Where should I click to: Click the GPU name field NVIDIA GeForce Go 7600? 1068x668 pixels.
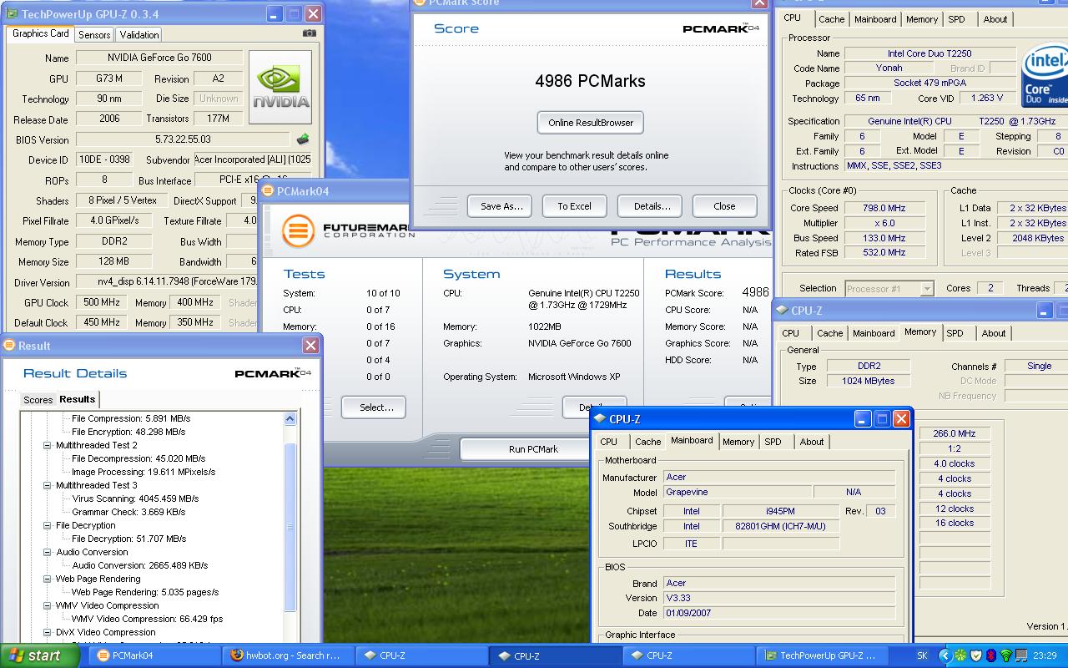tap(159, 58)
